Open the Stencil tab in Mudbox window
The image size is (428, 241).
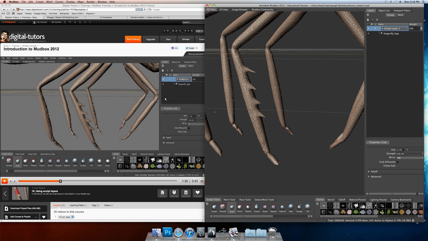coord(331,200)
